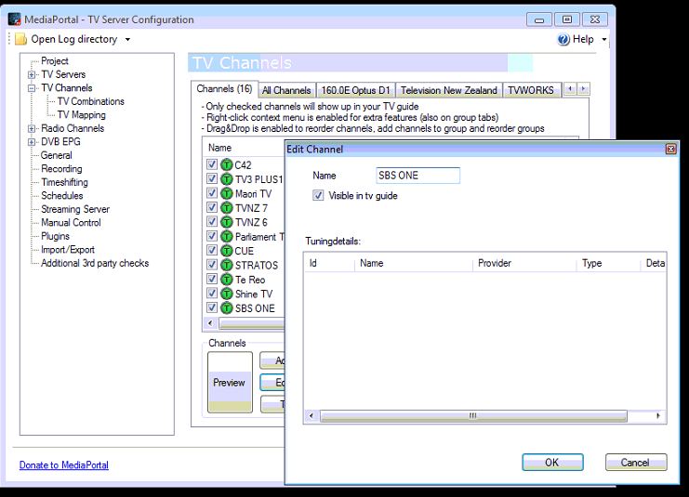This screenshot has height=497, width=689.
Task: Click the green T icon beside C42
Action: pos(226,165)
